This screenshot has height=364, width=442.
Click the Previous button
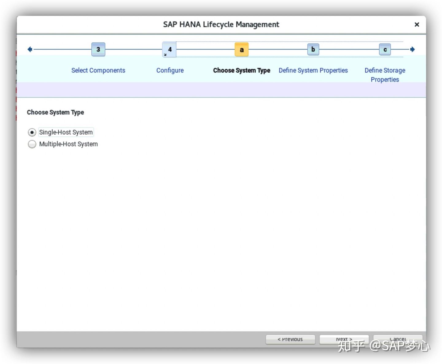290,339
